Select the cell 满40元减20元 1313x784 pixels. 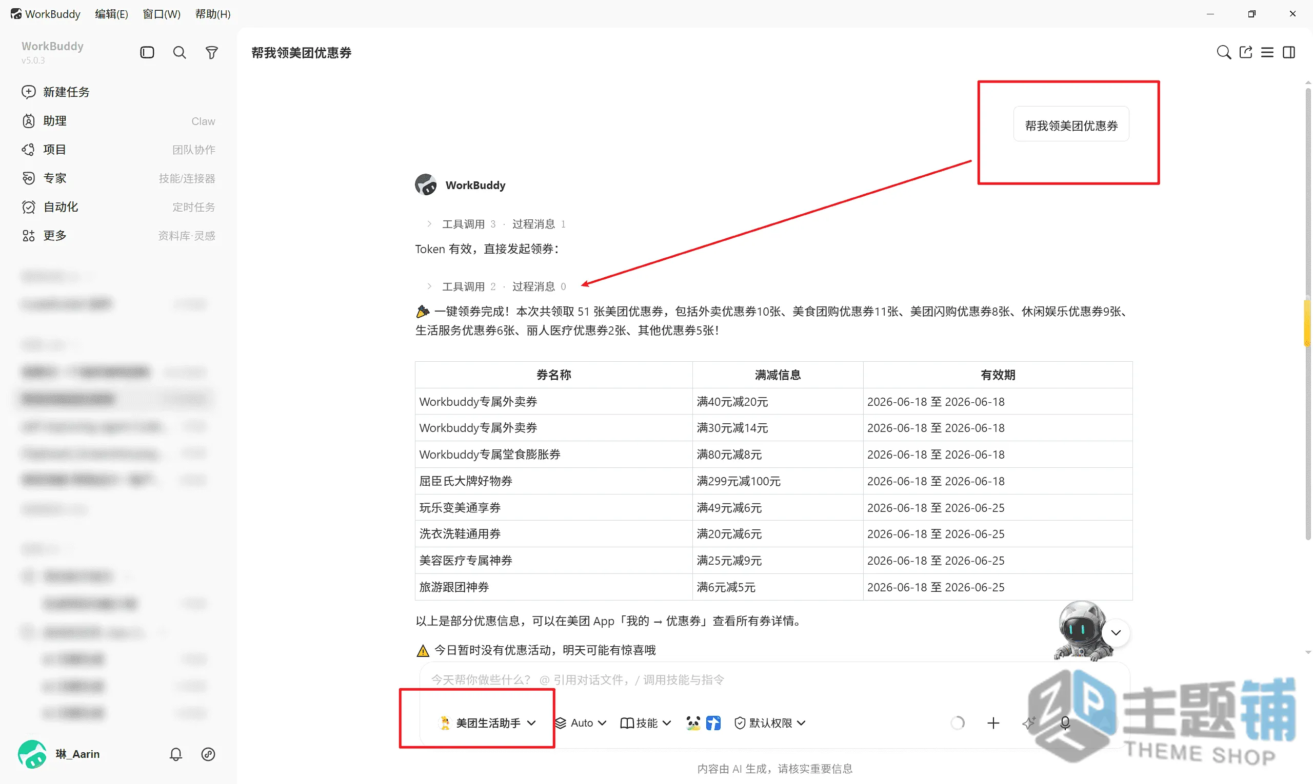tap(778, 402)
